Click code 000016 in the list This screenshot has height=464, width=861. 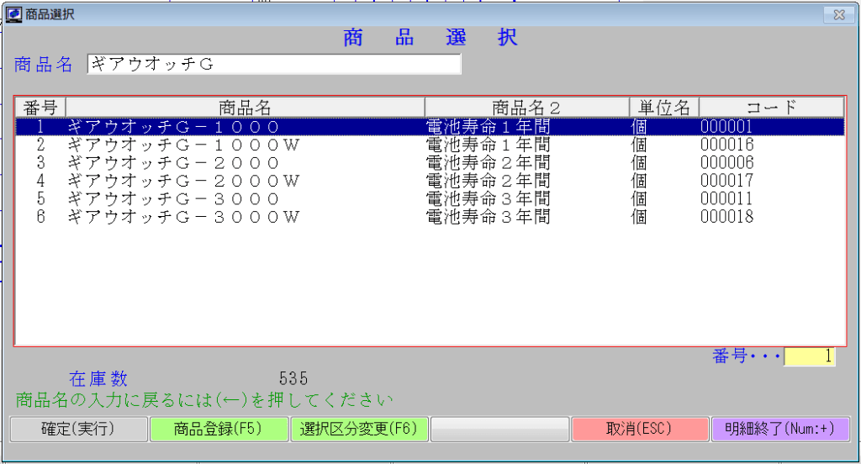[x=726, y=145]
